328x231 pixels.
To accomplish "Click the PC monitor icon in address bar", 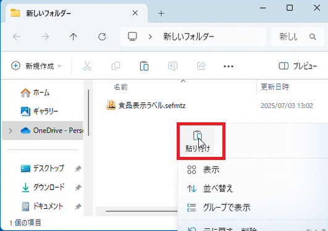I will coord(132,36).
